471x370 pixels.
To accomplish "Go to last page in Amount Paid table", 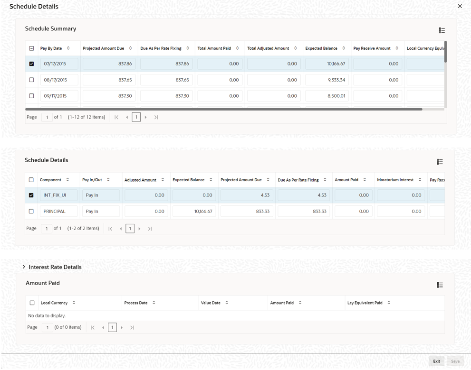I will tap(132, 327).
